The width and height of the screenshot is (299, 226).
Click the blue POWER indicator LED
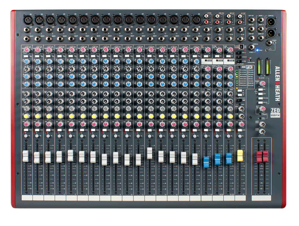tap(257, 50)
